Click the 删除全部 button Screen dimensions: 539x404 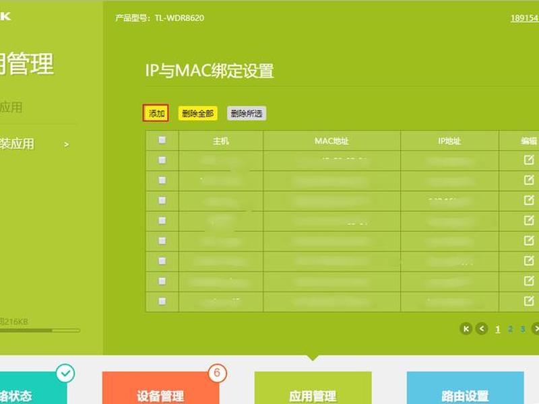[197, 113]
